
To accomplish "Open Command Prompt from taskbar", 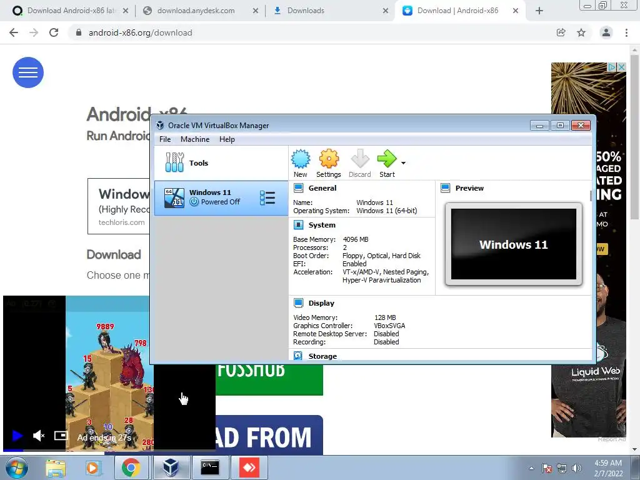I will (210, 467).
